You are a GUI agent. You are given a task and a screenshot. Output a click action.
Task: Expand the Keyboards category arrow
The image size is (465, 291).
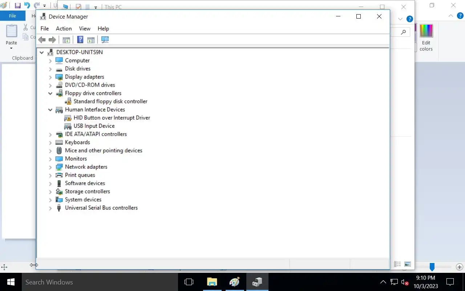[50, 143]
